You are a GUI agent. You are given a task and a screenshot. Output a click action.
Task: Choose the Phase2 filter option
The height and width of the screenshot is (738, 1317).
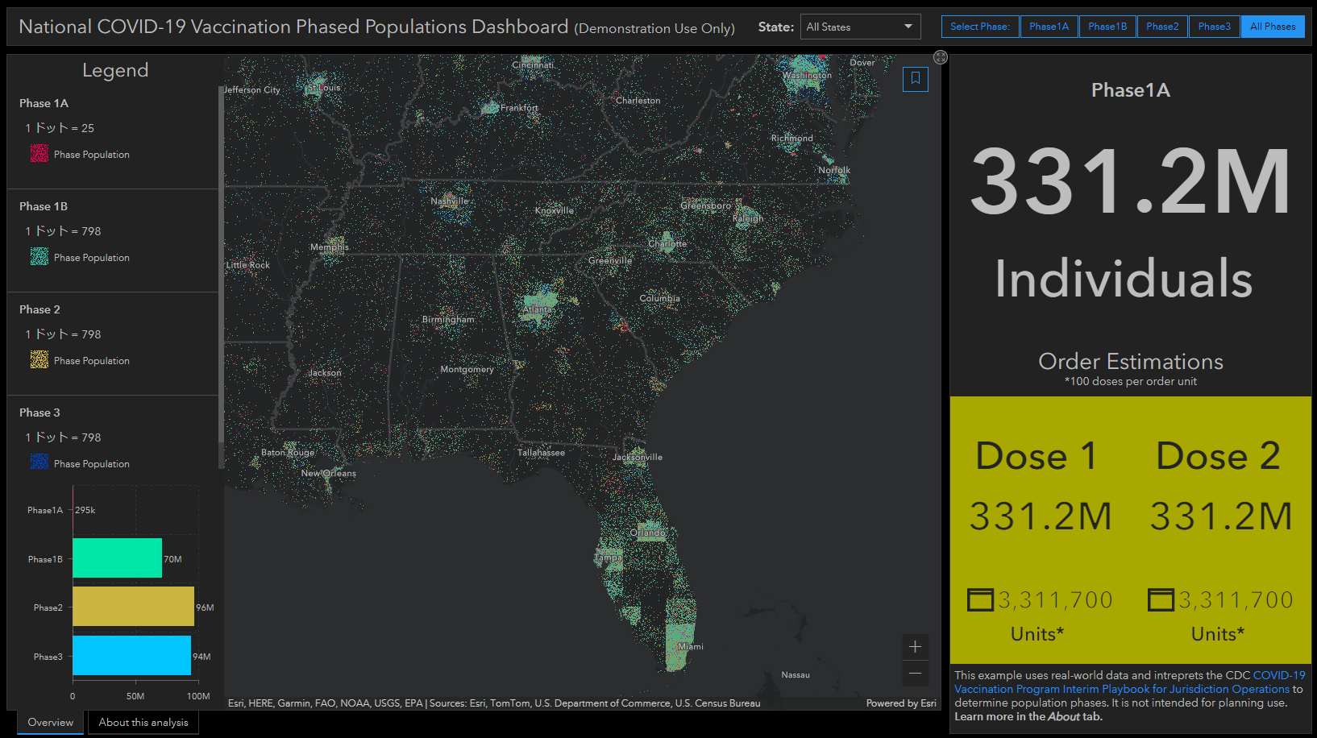coord(1162,27)
